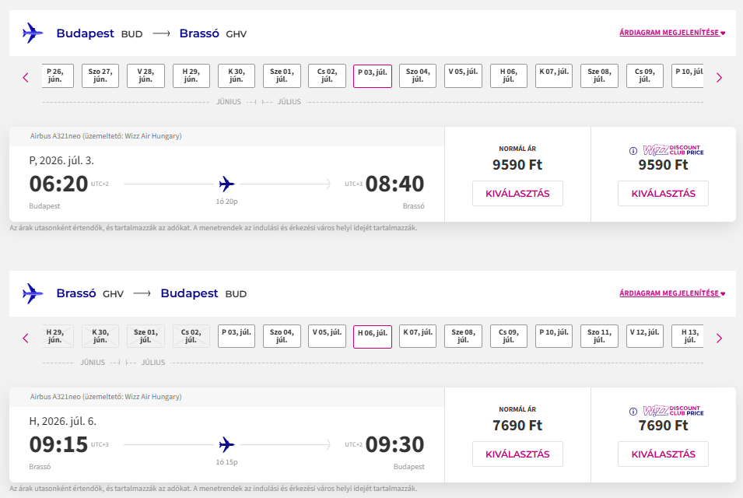Expand return Árdiagram megjelenítése price chart
This screenshot has height=498, width=743.
[671, 294]
